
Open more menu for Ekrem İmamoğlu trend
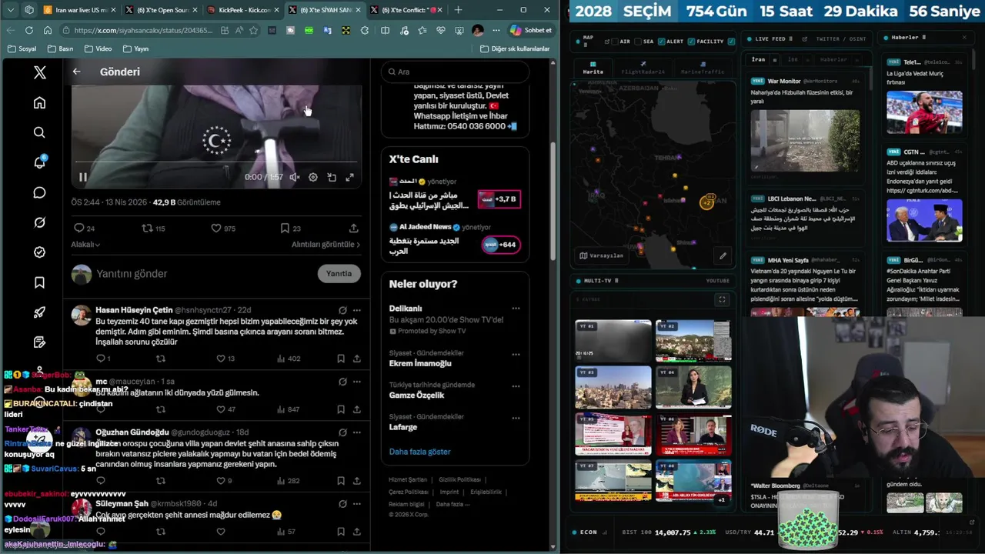516,354
